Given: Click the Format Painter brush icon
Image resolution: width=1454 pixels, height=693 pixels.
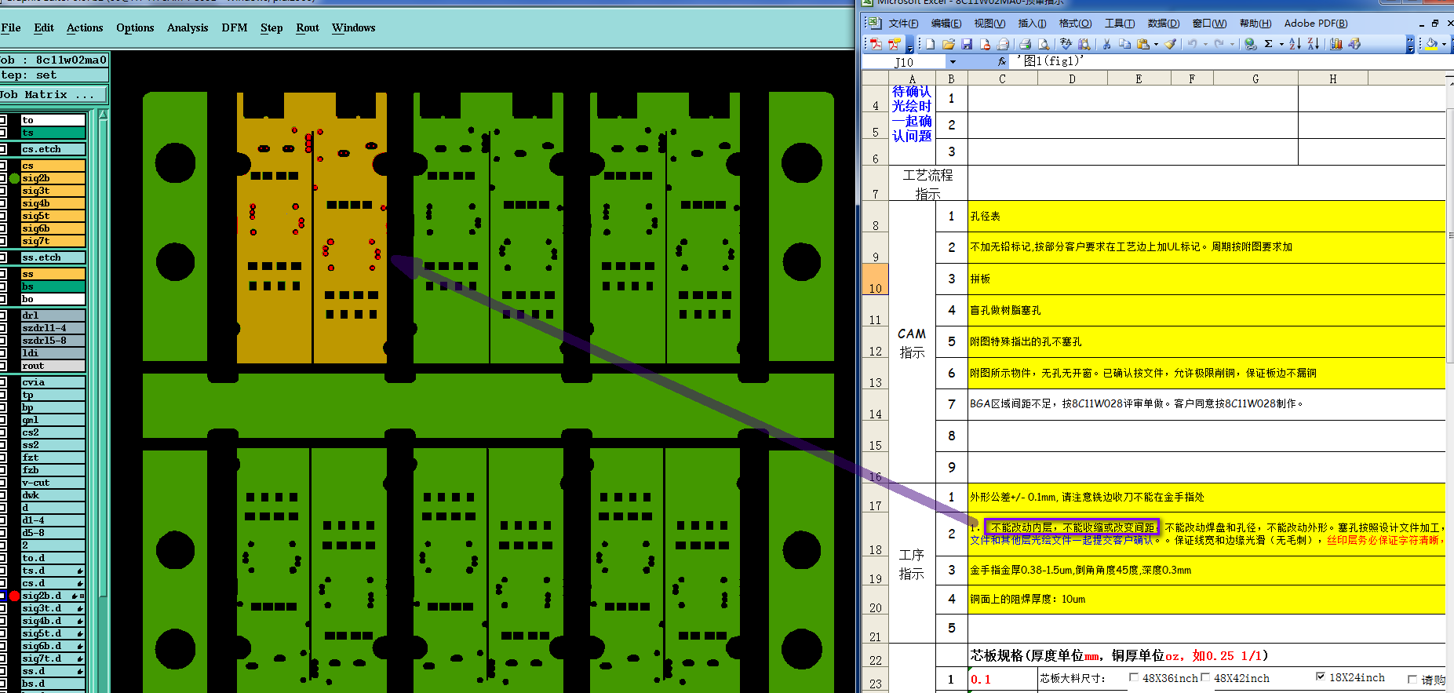Looking at the screenshot, I should pyautogui.click(x=1170, y=44).
